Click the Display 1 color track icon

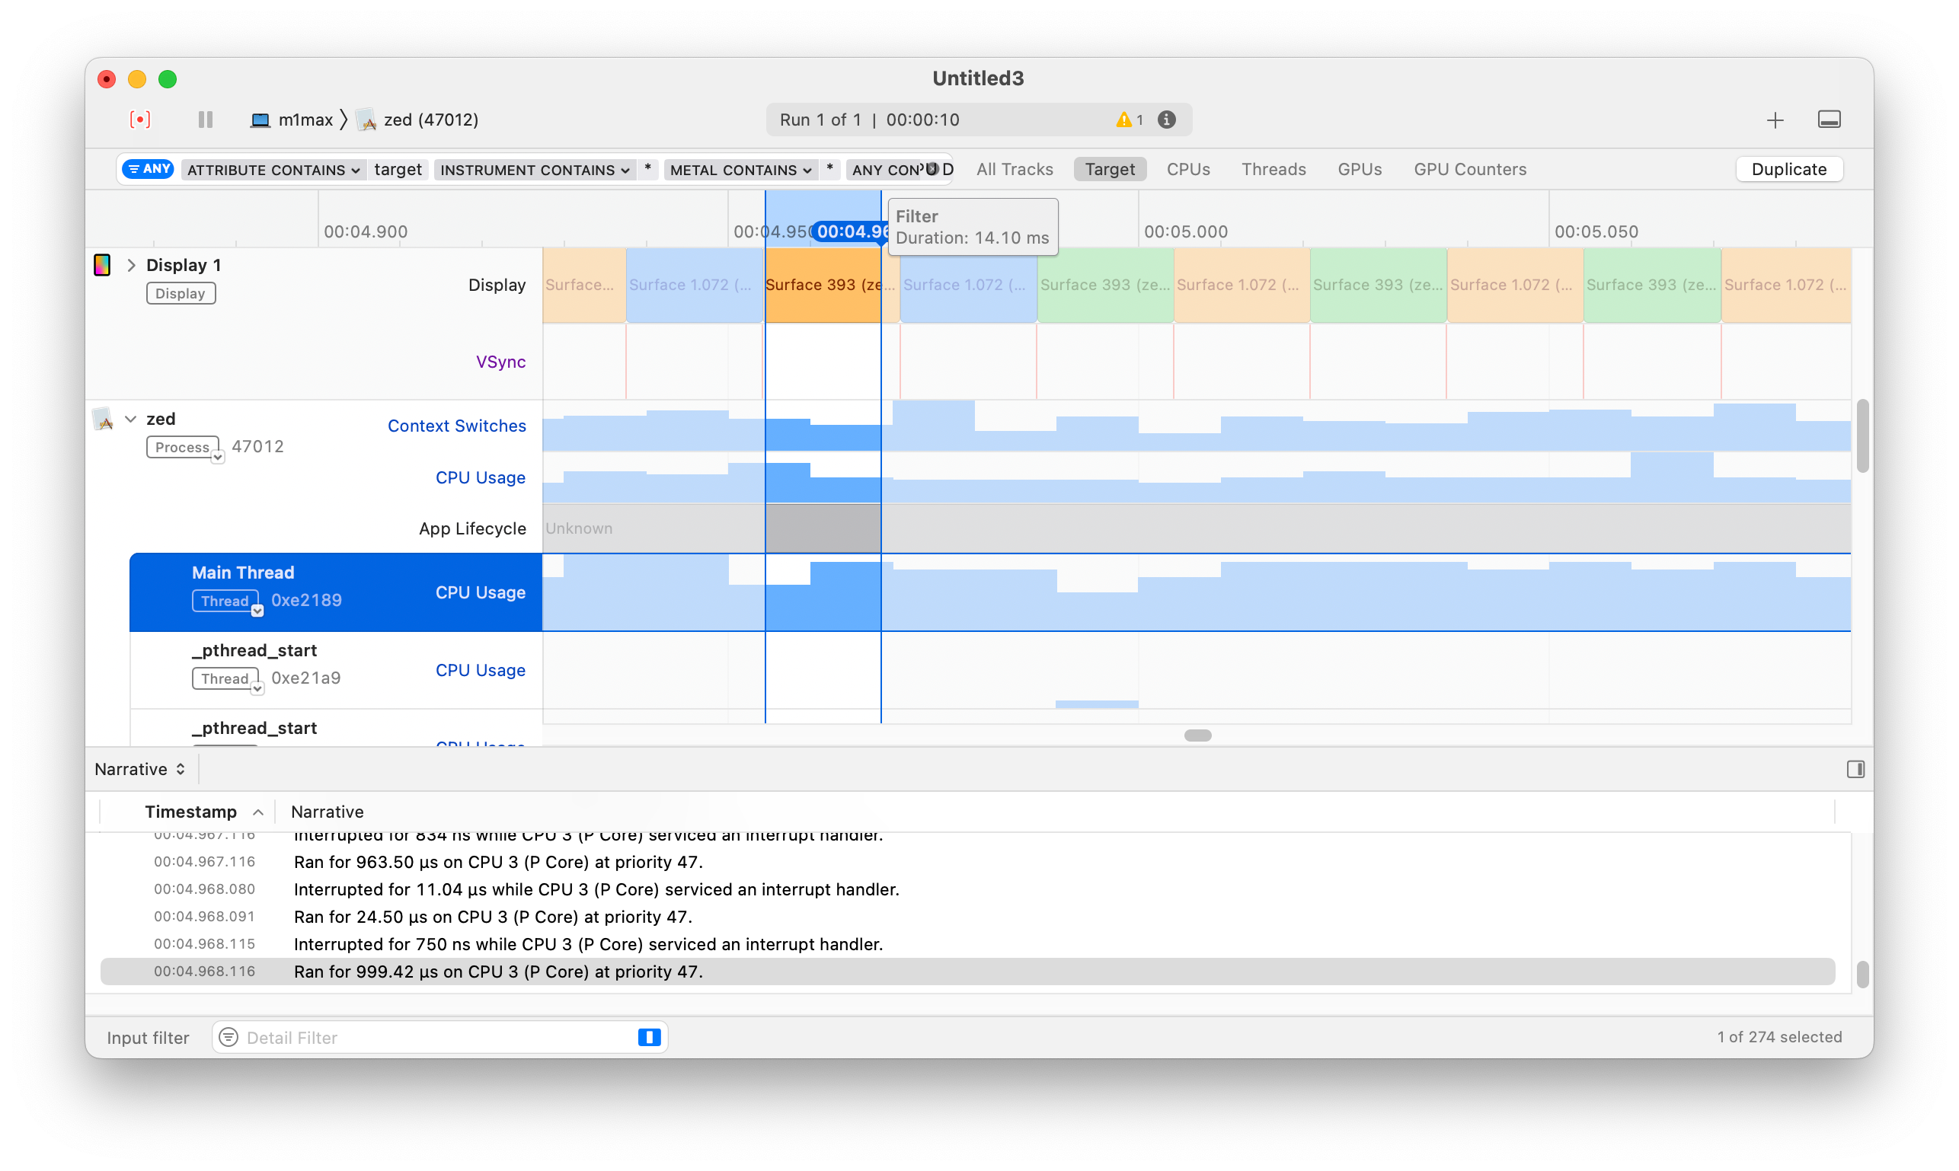[103, 265]
